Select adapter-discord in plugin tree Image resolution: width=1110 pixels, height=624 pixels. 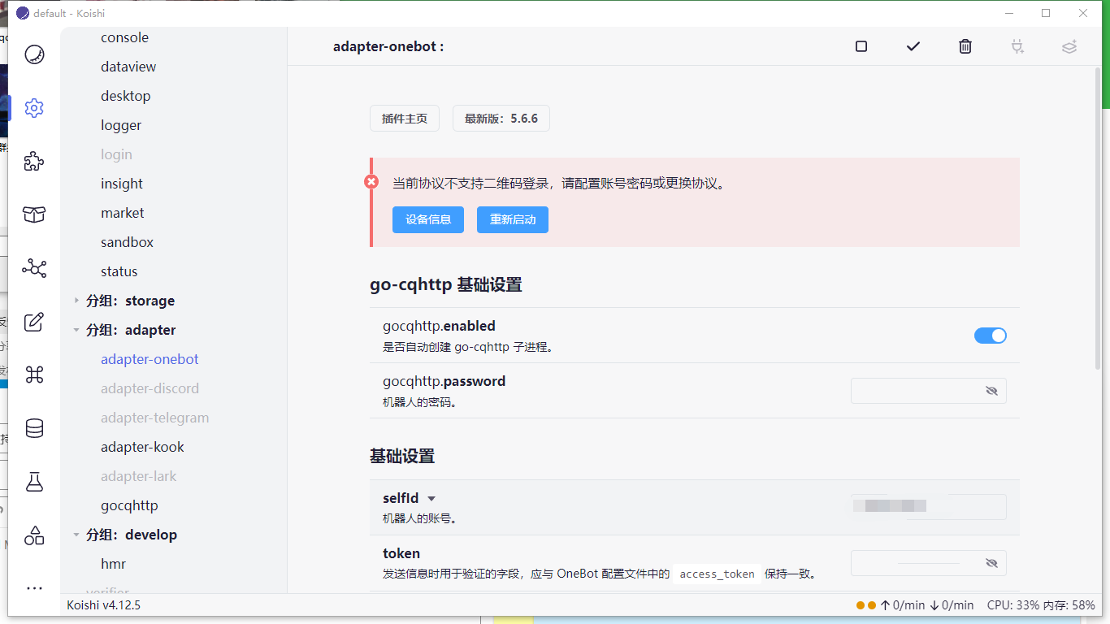click(150, 388)
